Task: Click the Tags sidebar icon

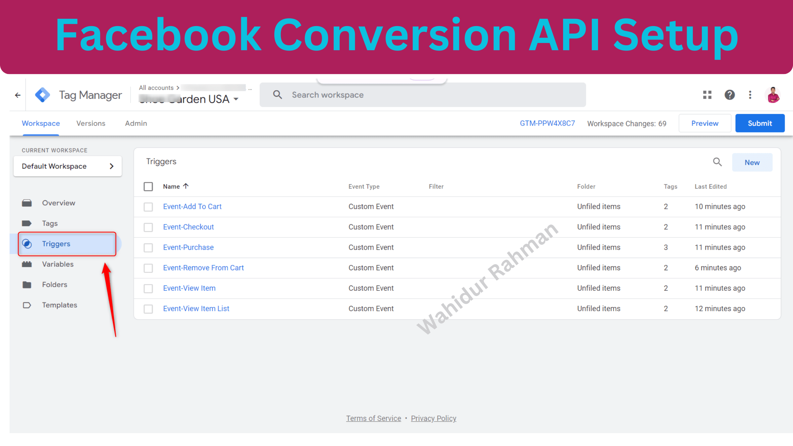Action: coord(27,223)
